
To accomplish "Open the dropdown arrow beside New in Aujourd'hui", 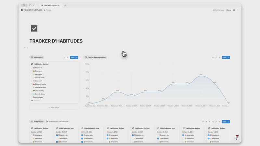I will [x=77, y=57].
